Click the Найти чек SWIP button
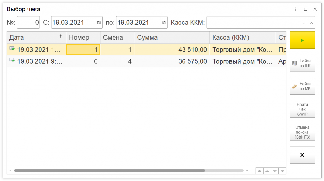Viewport: 324px width, 181px height. coord(302,109)
